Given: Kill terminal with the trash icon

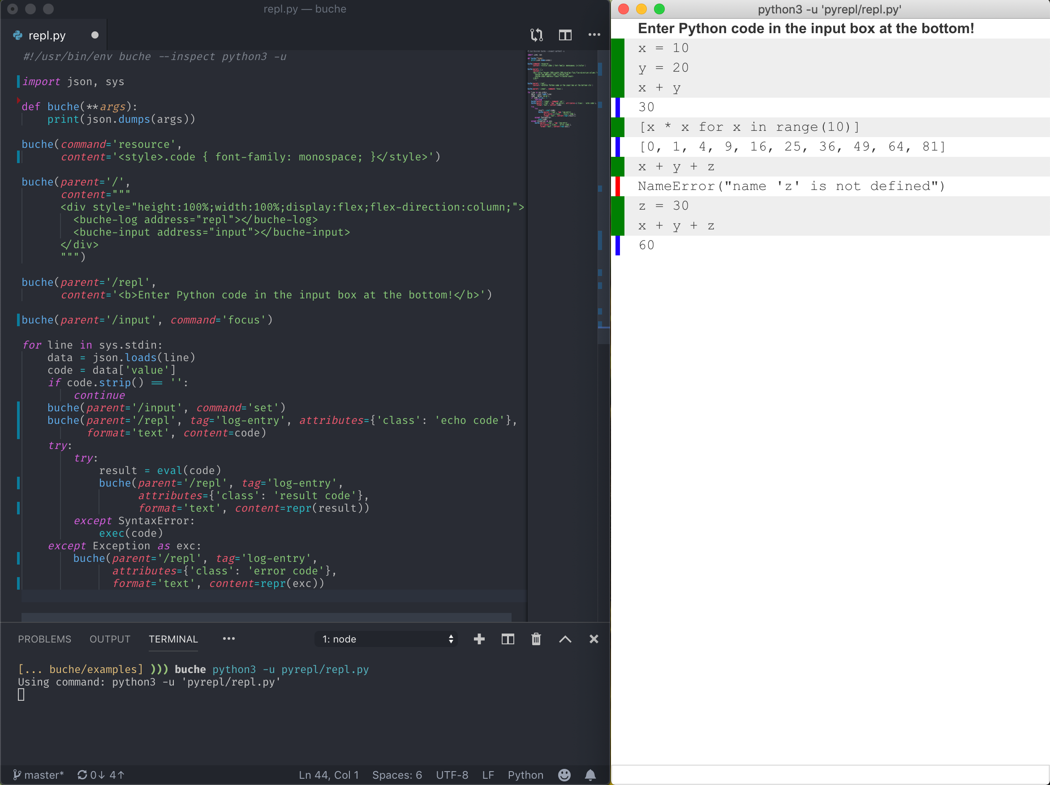Looking at the screenshot, I should tap(536, 639).
